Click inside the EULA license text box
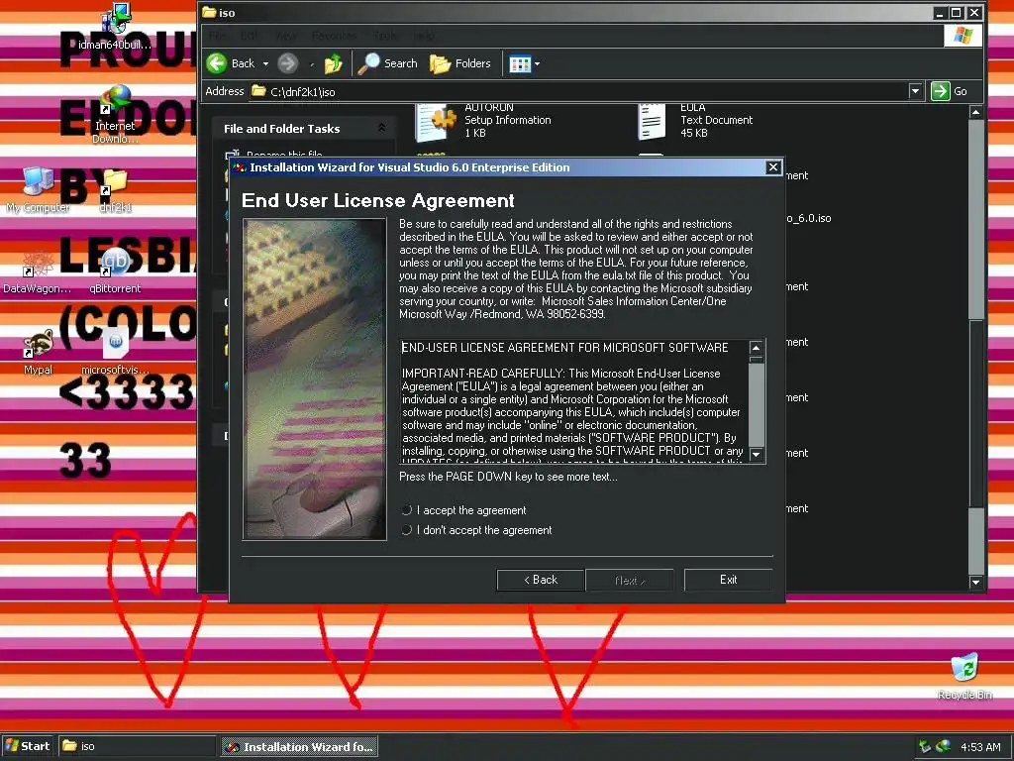Image resolution: width=1014 pixels, height=761 pixels. pyautogui.click(x=574, y=401)
